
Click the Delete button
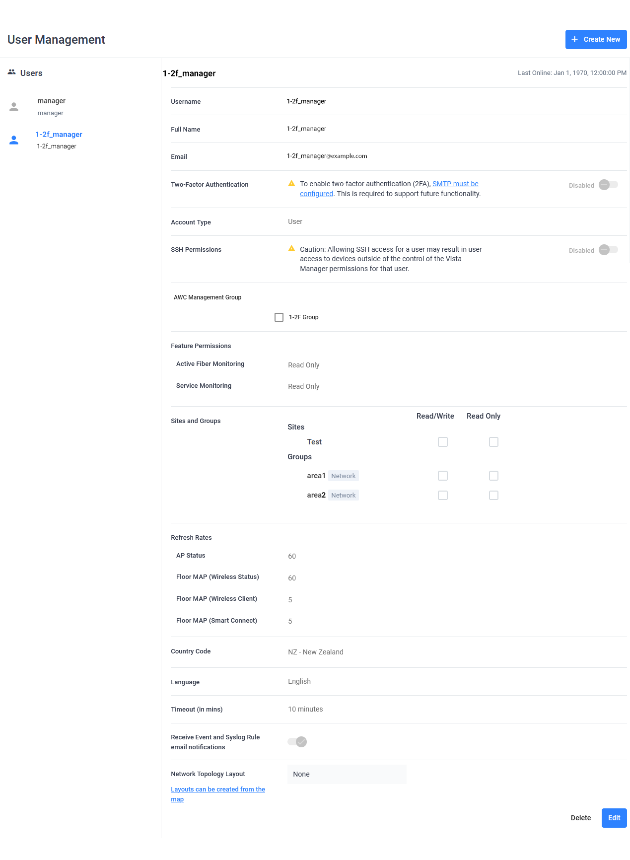580,818
